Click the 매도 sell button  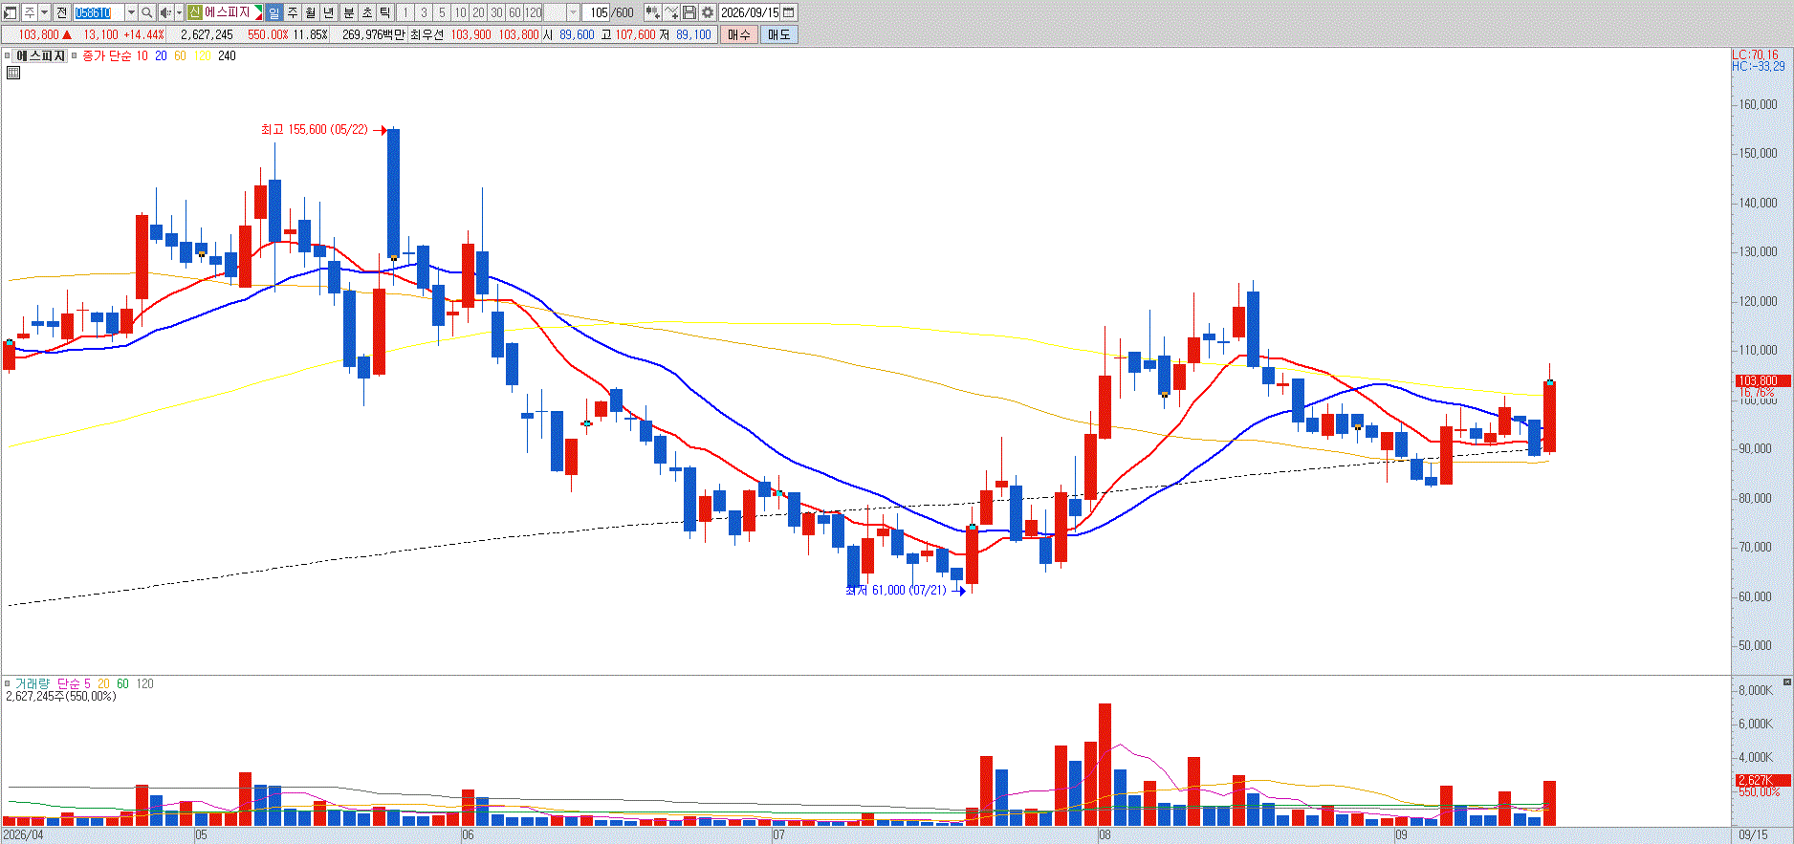(778, 34)
